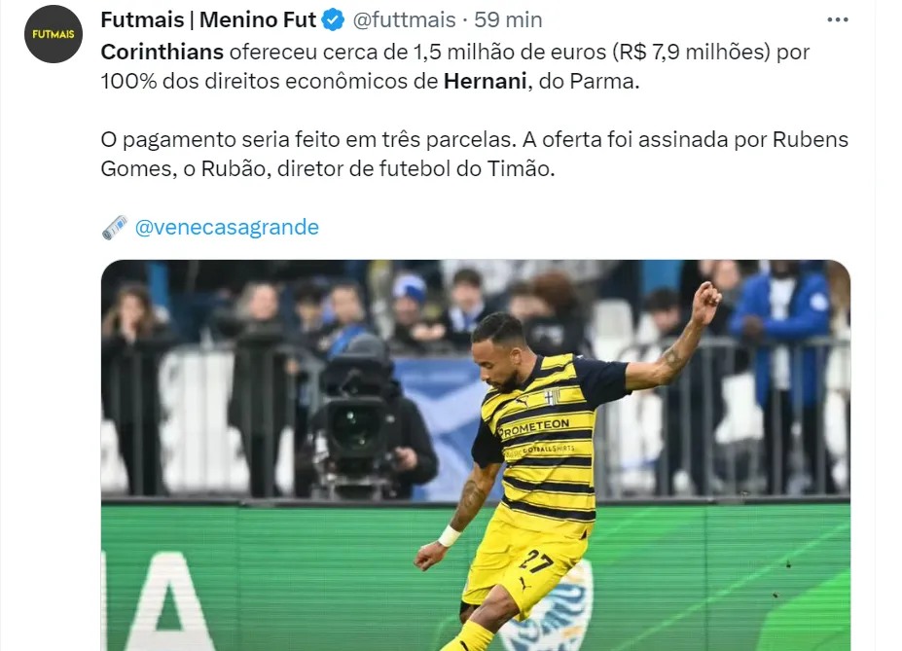Open the @futtmais handle
Image resolution: width=902 pixels, height=651 pixels.
tap(404, 20)
